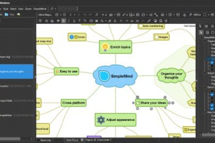The height and width of the screenshot is (143, 215).
Task: Collapse the Adjust node in outline panel
Action: tap(205, 73)
